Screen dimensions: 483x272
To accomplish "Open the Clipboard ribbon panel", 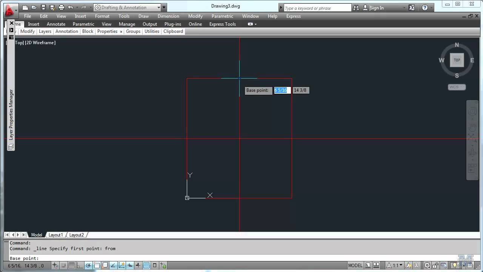I will (173, 31).
